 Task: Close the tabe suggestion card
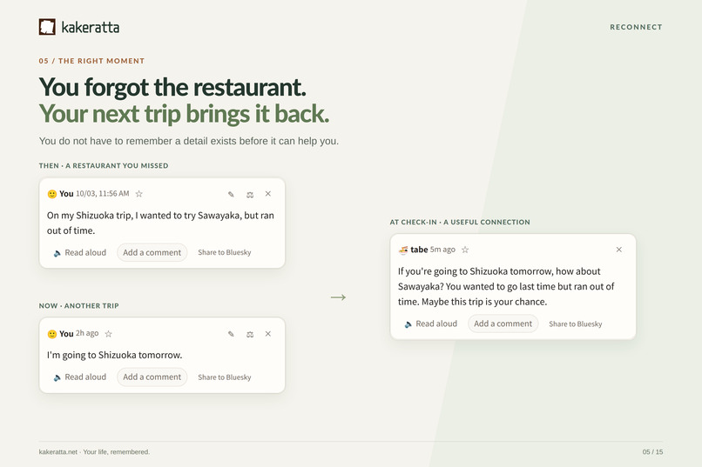(618, 250)
